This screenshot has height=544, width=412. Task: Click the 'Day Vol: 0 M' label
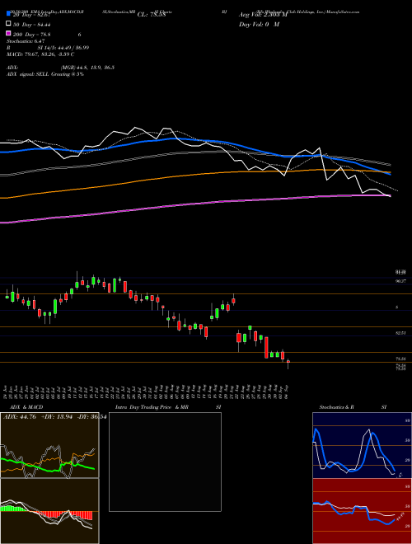[x=259, y=24]
